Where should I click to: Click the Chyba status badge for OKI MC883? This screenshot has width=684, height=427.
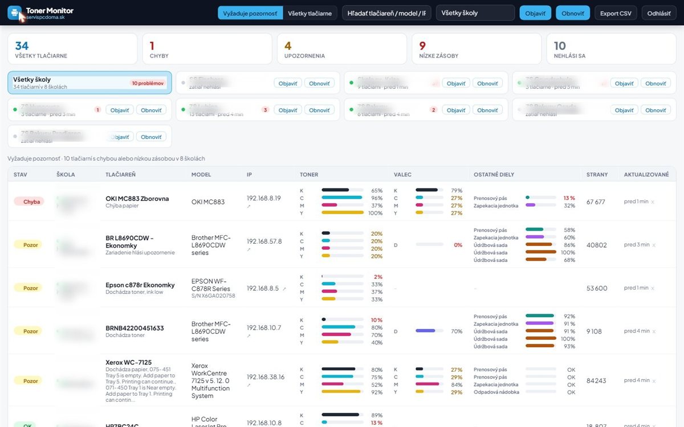point(32,202)
